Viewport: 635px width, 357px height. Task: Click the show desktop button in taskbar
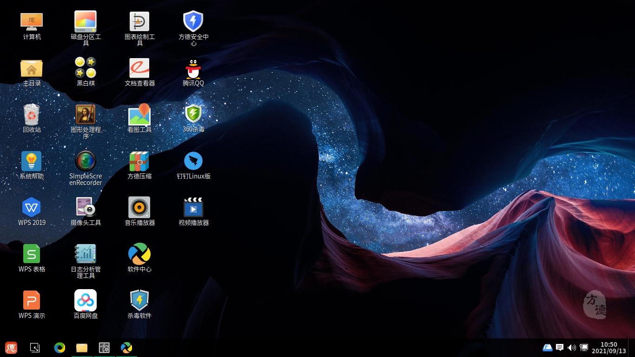(35, 348)
